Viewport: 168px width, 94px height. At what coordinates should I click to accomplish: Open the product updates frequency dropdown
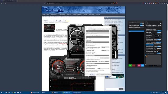coord(104,58)
